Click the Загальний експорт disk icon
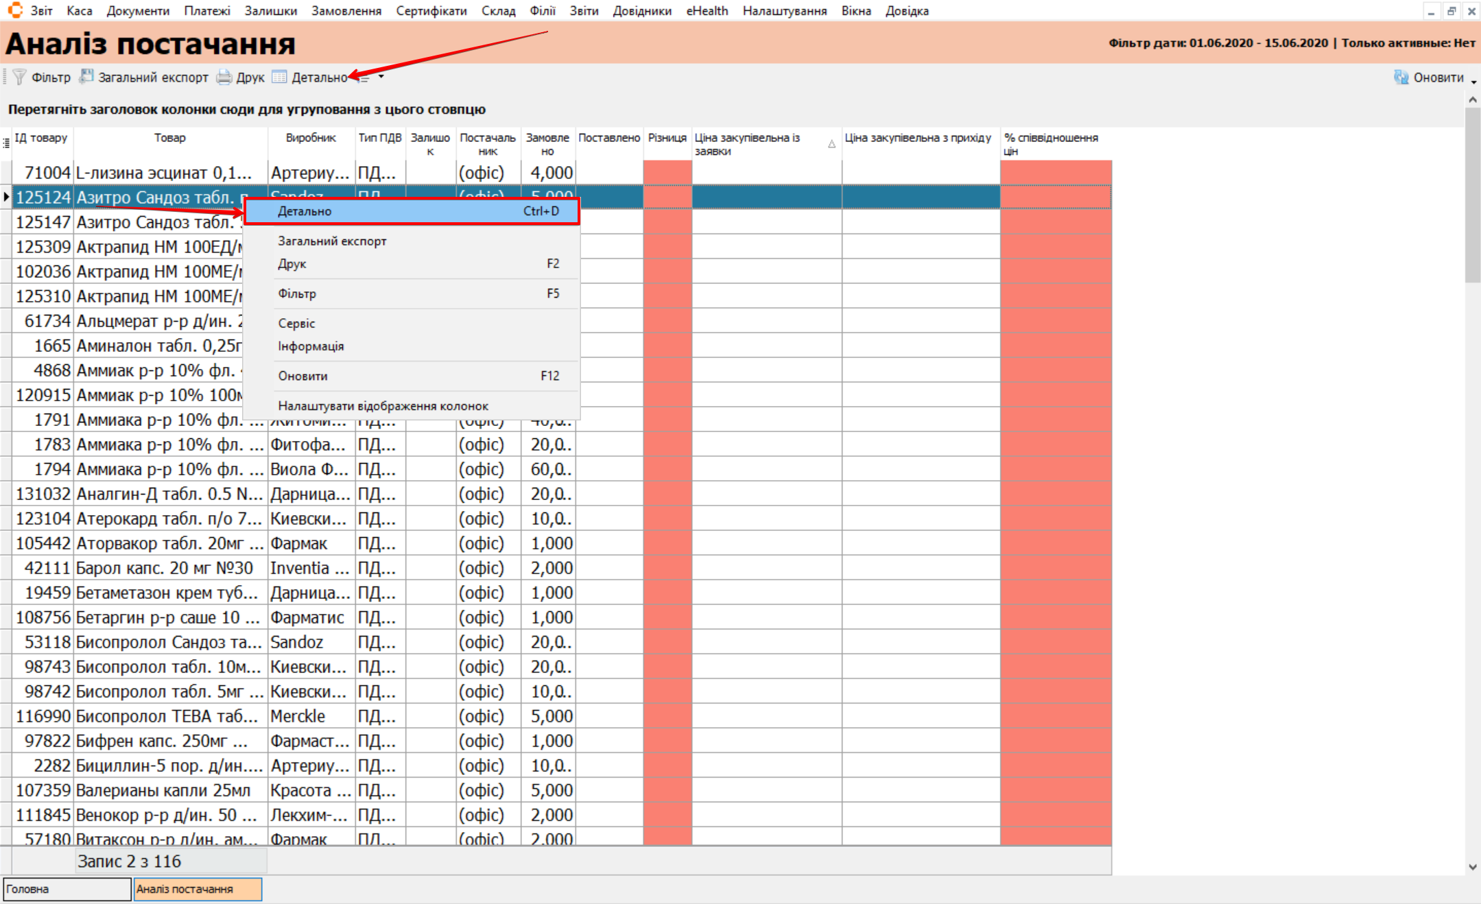 (x=86, y=77)
